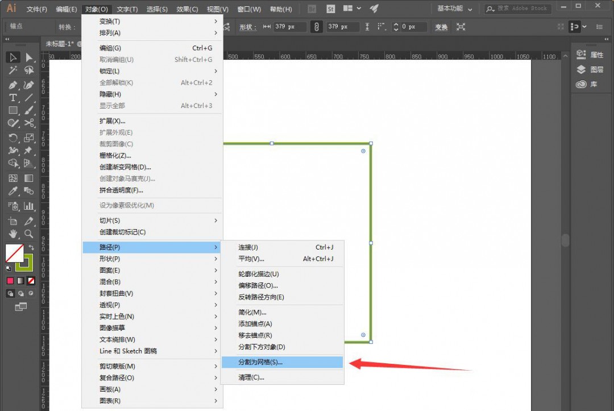Click the Adobe Stock search field
This screenshot has width=614, height=411.
[517, 9]
